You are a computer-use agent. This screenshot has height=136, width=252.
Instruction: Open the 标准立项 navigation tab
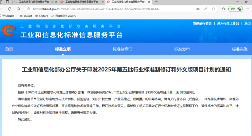tap(63, 49)
